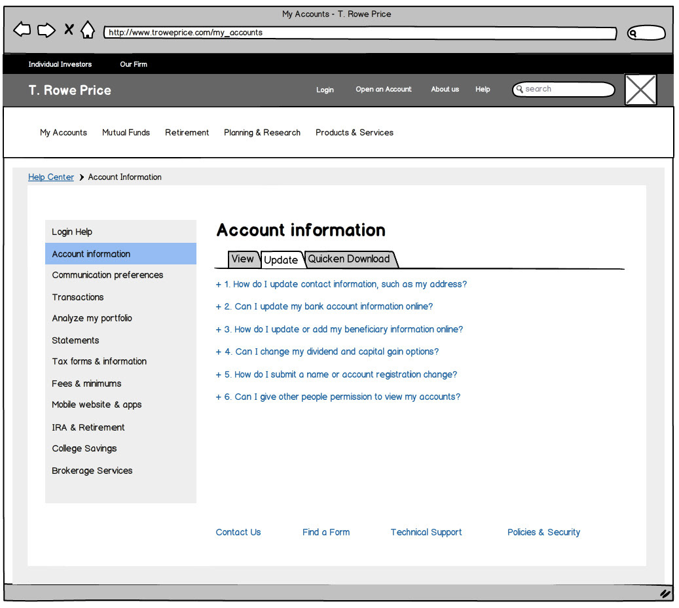The height and width of the screenshot is (608, 679).
Task: Click the browser back arrow
Action: tap(22, 30)
